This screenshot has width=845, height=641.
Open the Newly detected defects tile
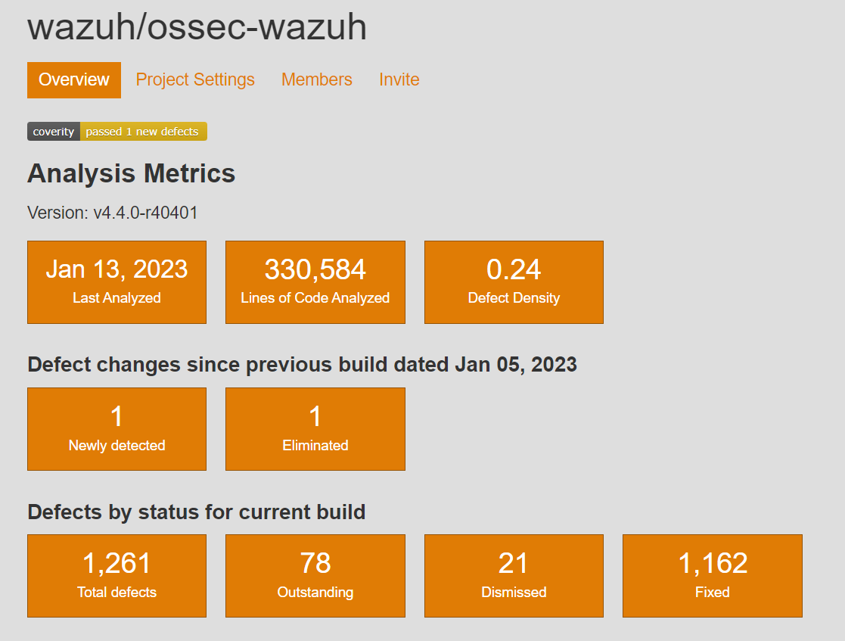[116, 428]
